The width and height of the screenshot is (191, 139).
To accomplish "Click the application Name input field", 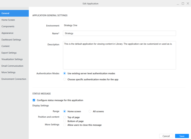I will pos(119,33).
